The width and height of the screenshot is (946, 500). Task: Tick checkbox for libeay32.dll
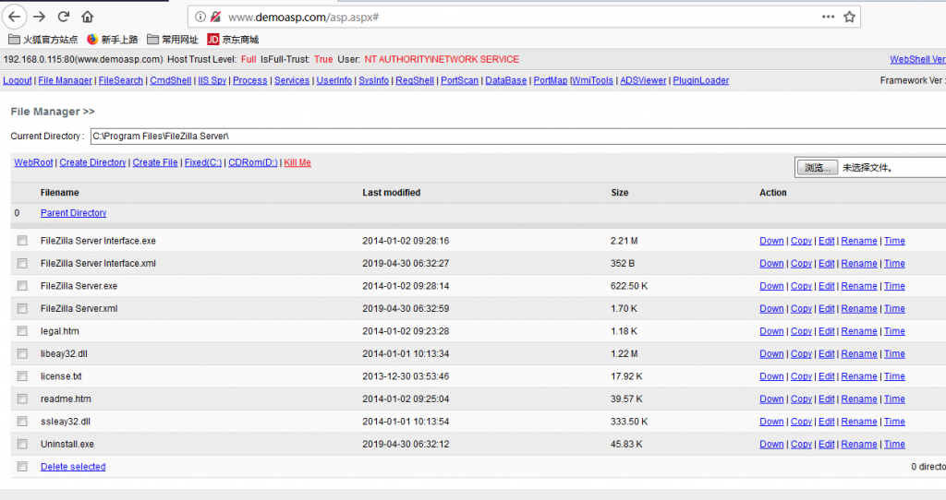[x=22, y=353]
